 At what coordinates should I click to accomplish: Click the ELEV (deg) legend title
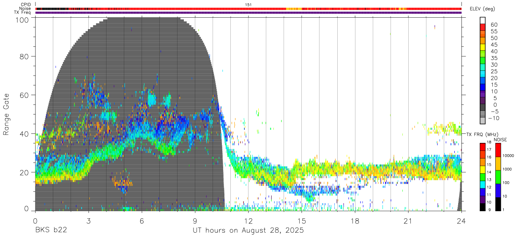click(x=483, y=8)
